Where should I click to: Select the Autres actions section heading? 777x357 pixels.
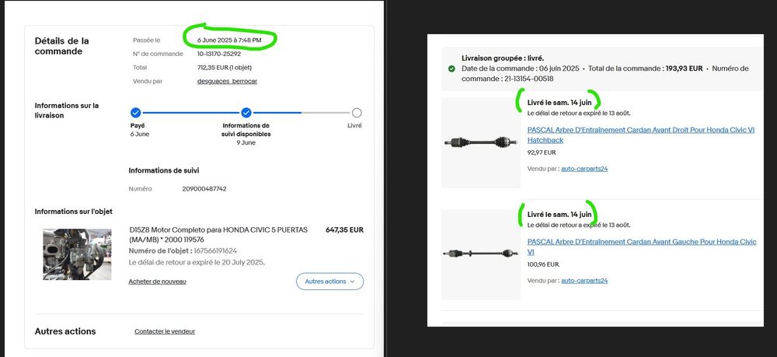[65, 331]
